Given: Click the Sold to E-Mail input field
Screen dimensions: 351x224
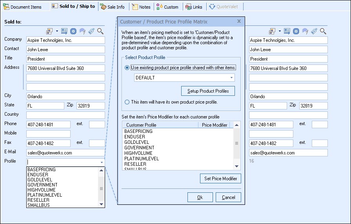Looking at the screenshot, I should coord(65,153).
